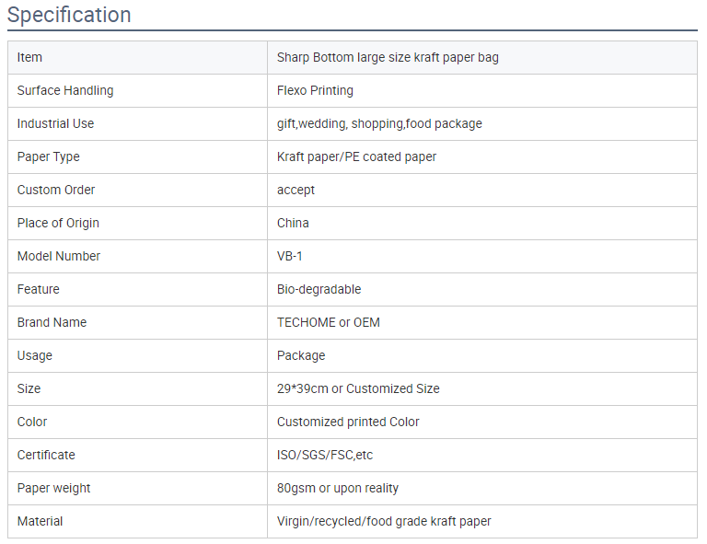Click the Custom Order accept value
The image size is (707, 544).
click(x=296, y=191)
